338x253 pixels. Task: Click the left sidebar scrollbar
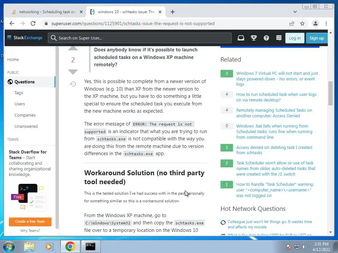(57, 138)
